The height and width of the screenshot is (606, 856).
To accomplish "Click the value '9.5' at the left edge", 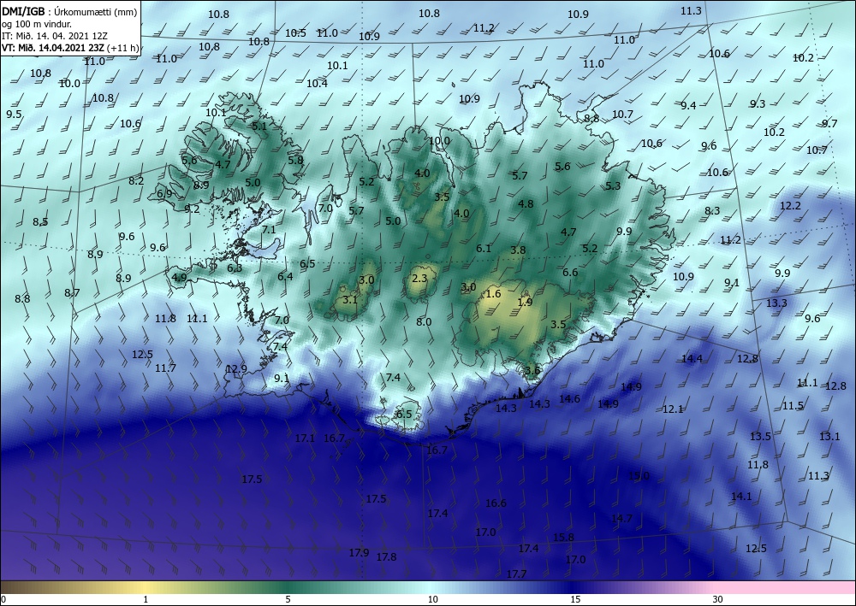I will pos(14,115).
